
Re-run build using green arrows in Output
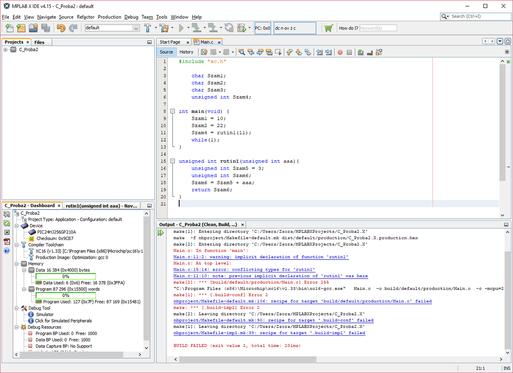pos(161,233)
